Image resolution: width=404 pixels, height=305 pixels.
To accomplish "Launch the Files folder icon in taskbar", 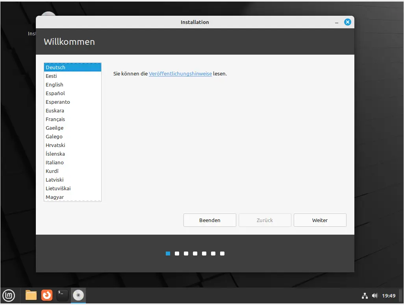I will 31,295.
